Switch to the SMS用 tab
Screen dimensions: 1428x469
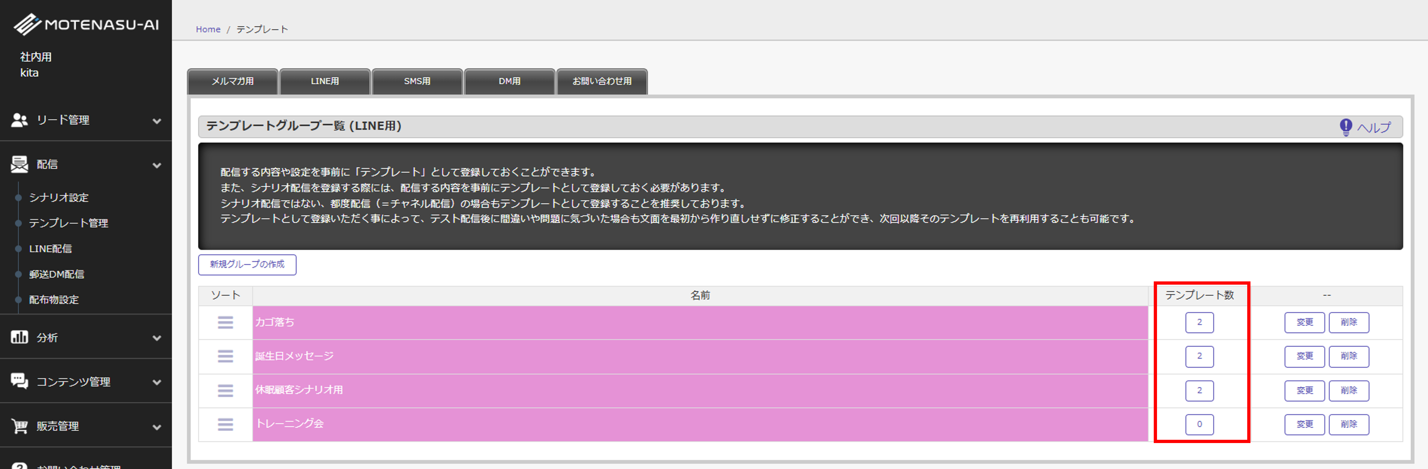pos(417,81)
